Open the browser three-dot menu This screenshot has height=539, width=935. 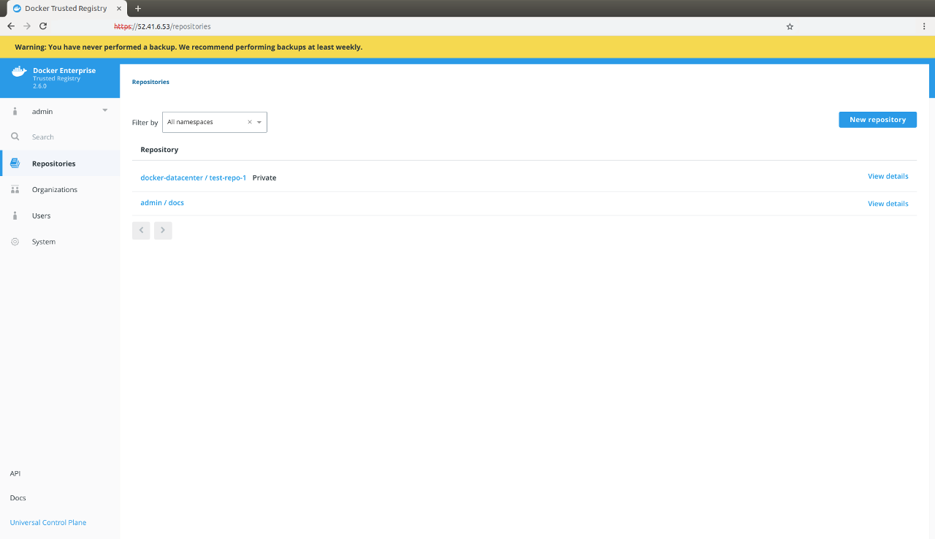(924, 26)
